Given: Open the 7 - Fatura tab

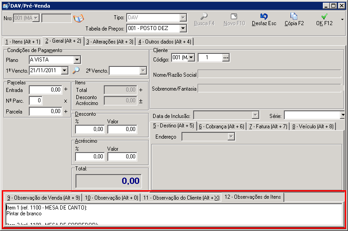Looking at the screenshot, I should point(268,126).
